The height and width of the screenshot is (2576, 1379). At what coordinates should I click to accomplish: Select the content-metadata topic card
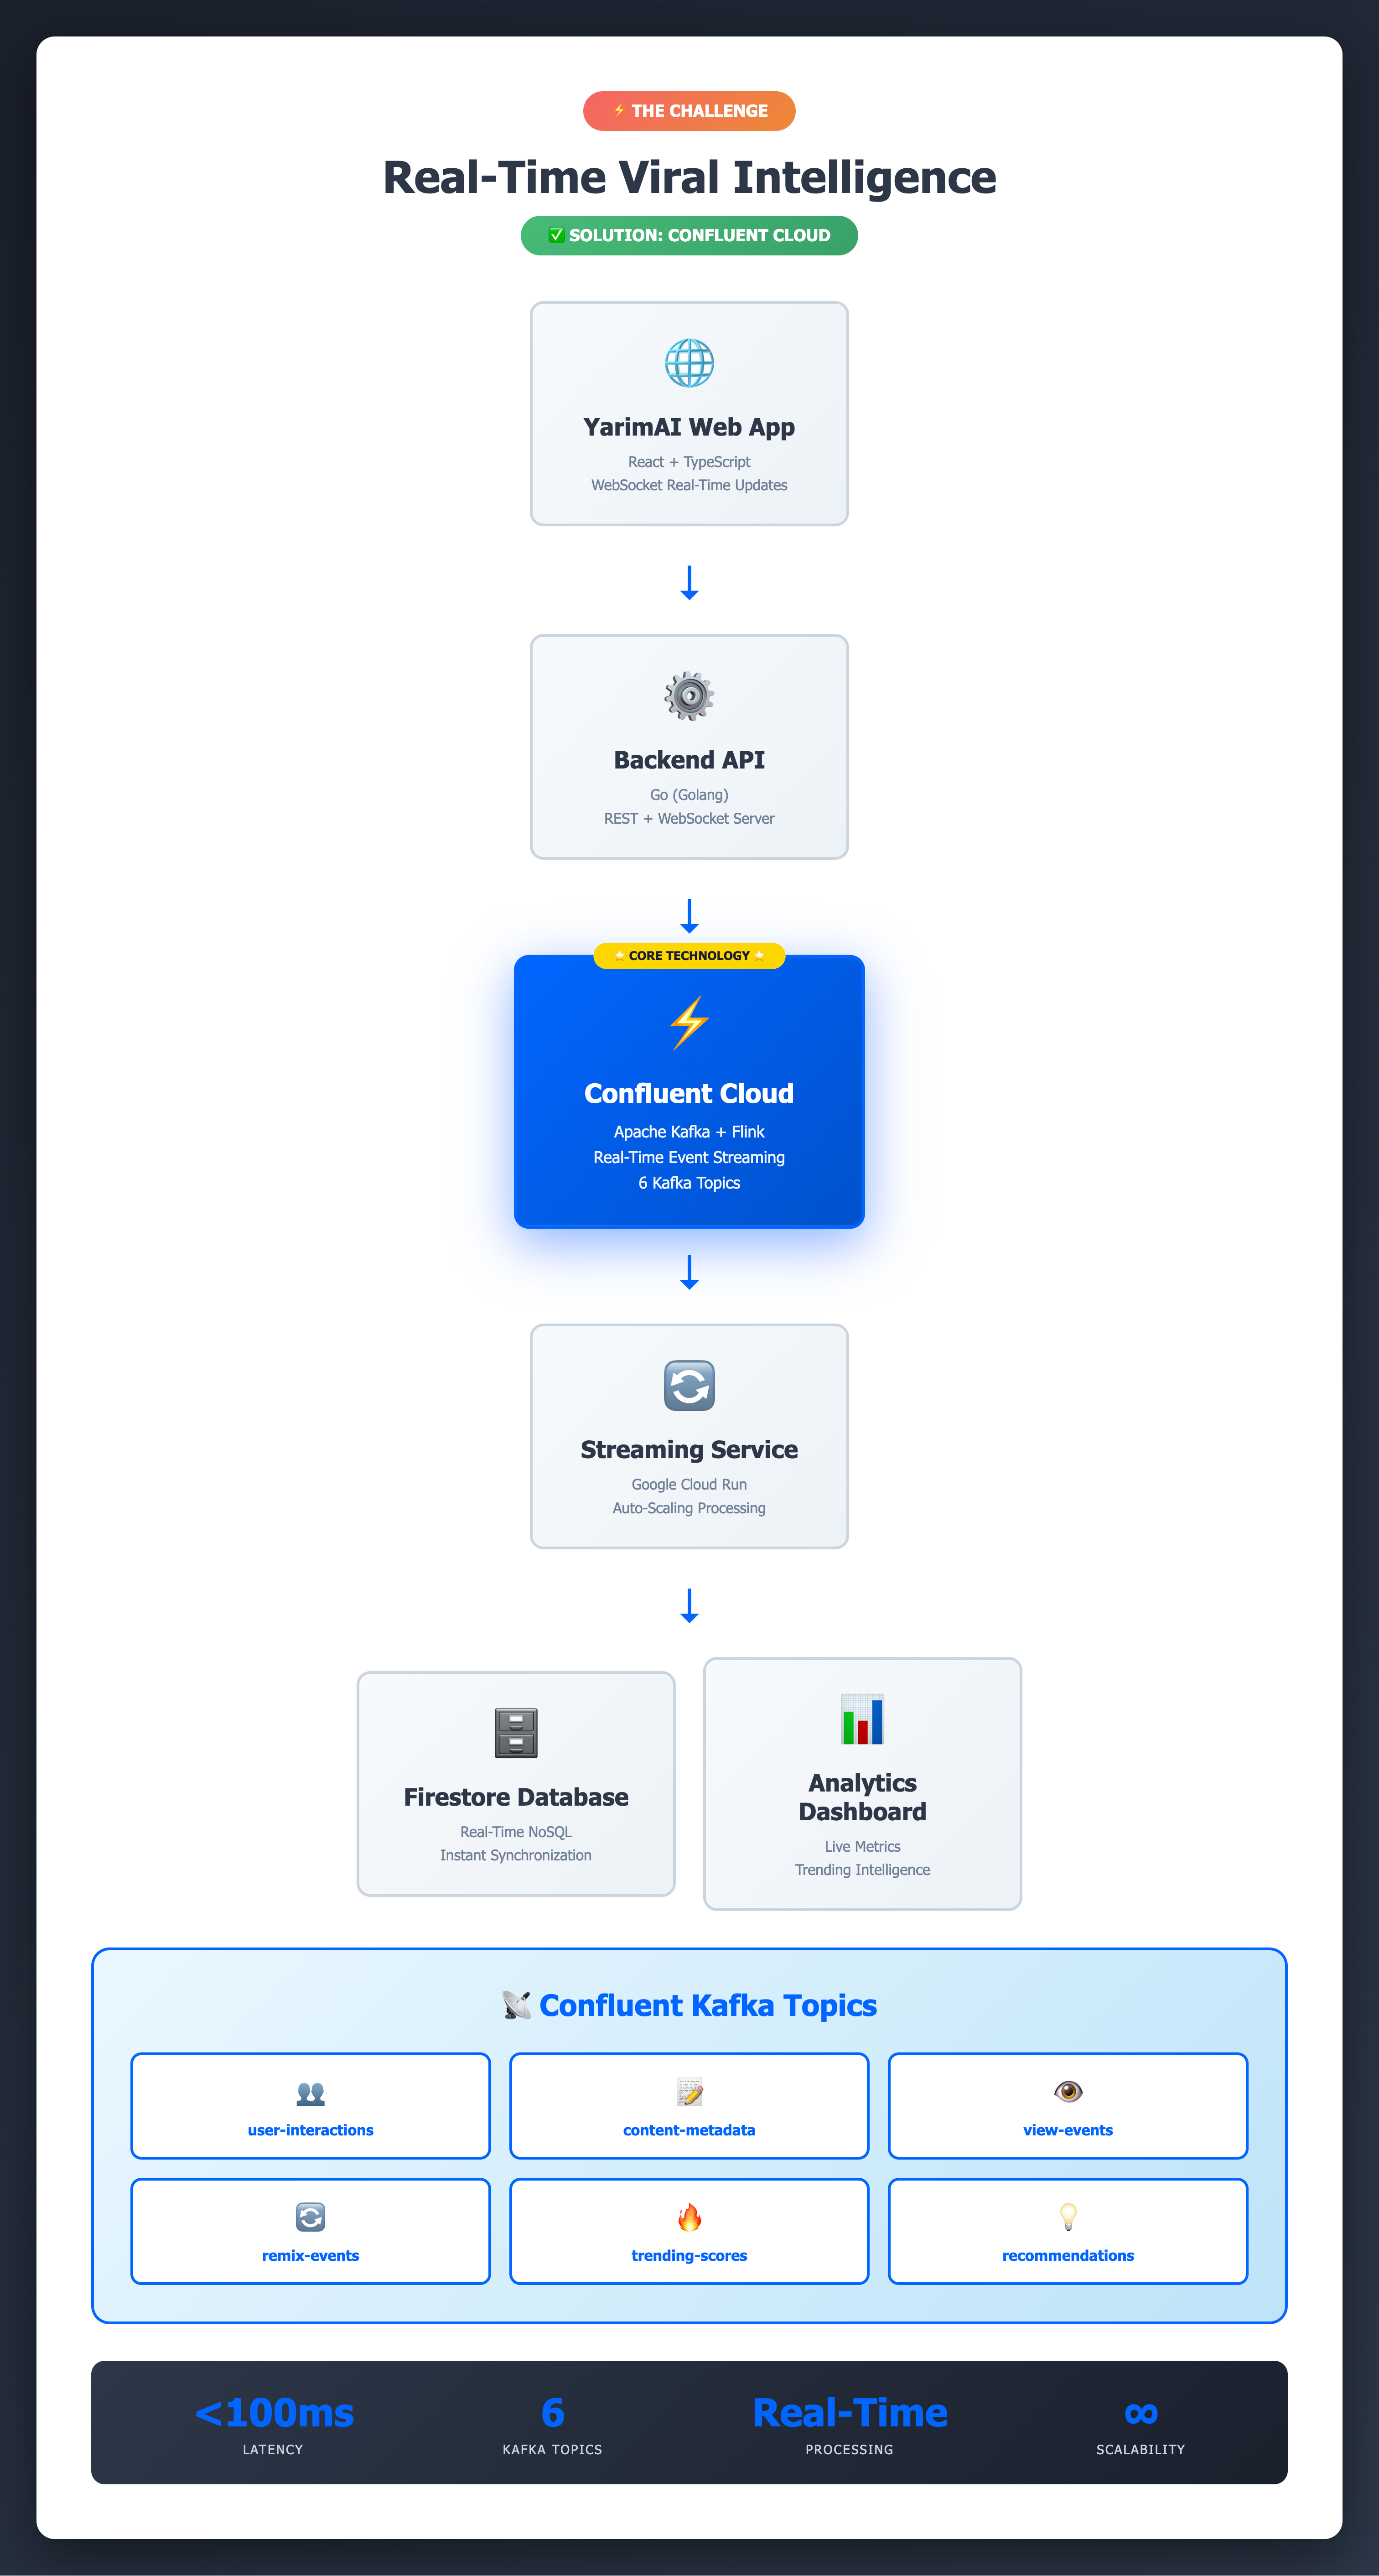click(689, 2105)
